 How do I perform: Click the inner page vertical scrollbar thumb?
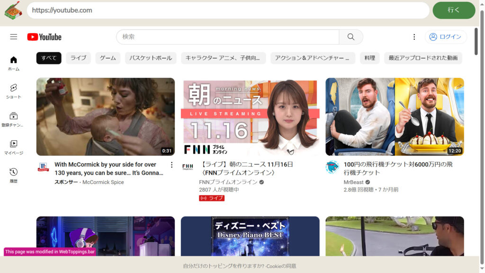tap(476, 42)
